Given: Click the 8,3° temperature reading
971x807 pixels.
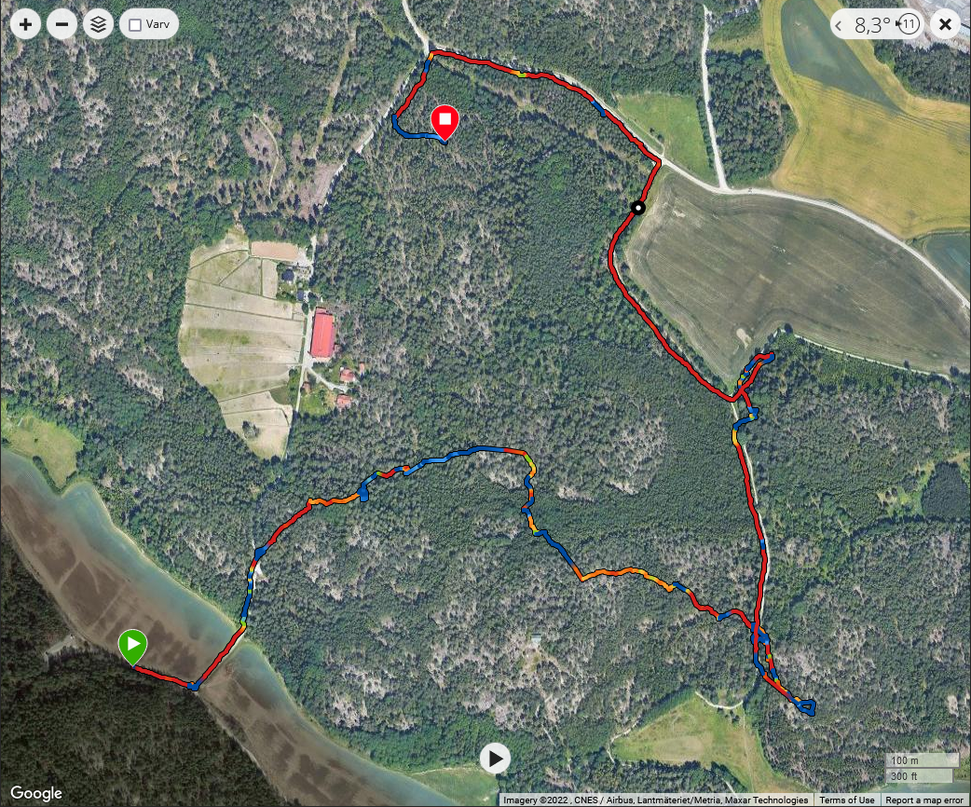Looking at the screenshot, I should click(872, 25).
